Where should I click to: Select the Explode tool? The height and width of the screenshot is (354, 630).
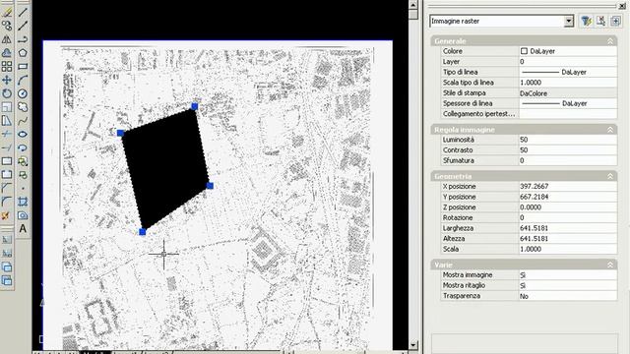pos(7,215)
